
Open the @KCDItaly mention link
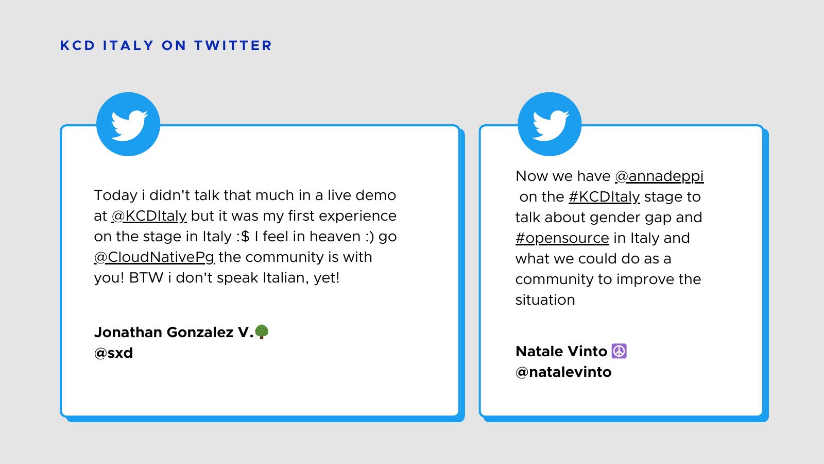[149, 216]
